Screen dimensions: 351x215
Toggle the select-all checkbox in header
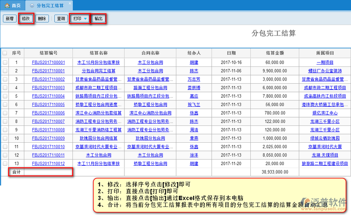point(5,53)
